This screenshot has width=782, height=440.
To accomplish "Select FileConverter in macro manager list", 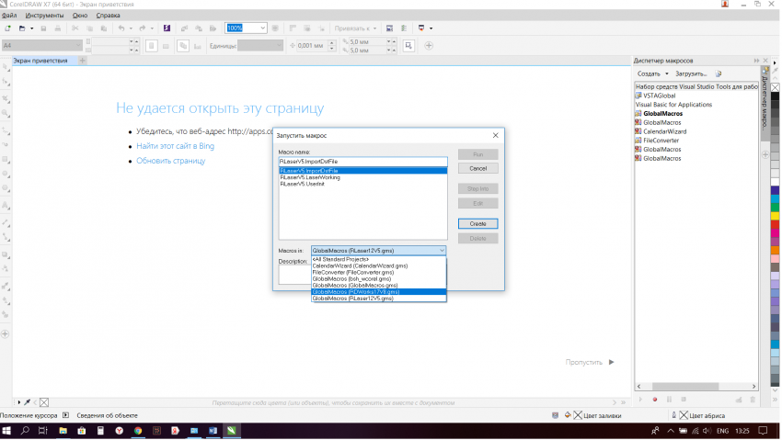I will (661, 141).
